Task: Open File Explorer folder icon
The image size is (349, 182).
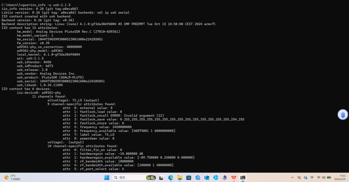Action: pyautogui.click(x=180, y=177)
